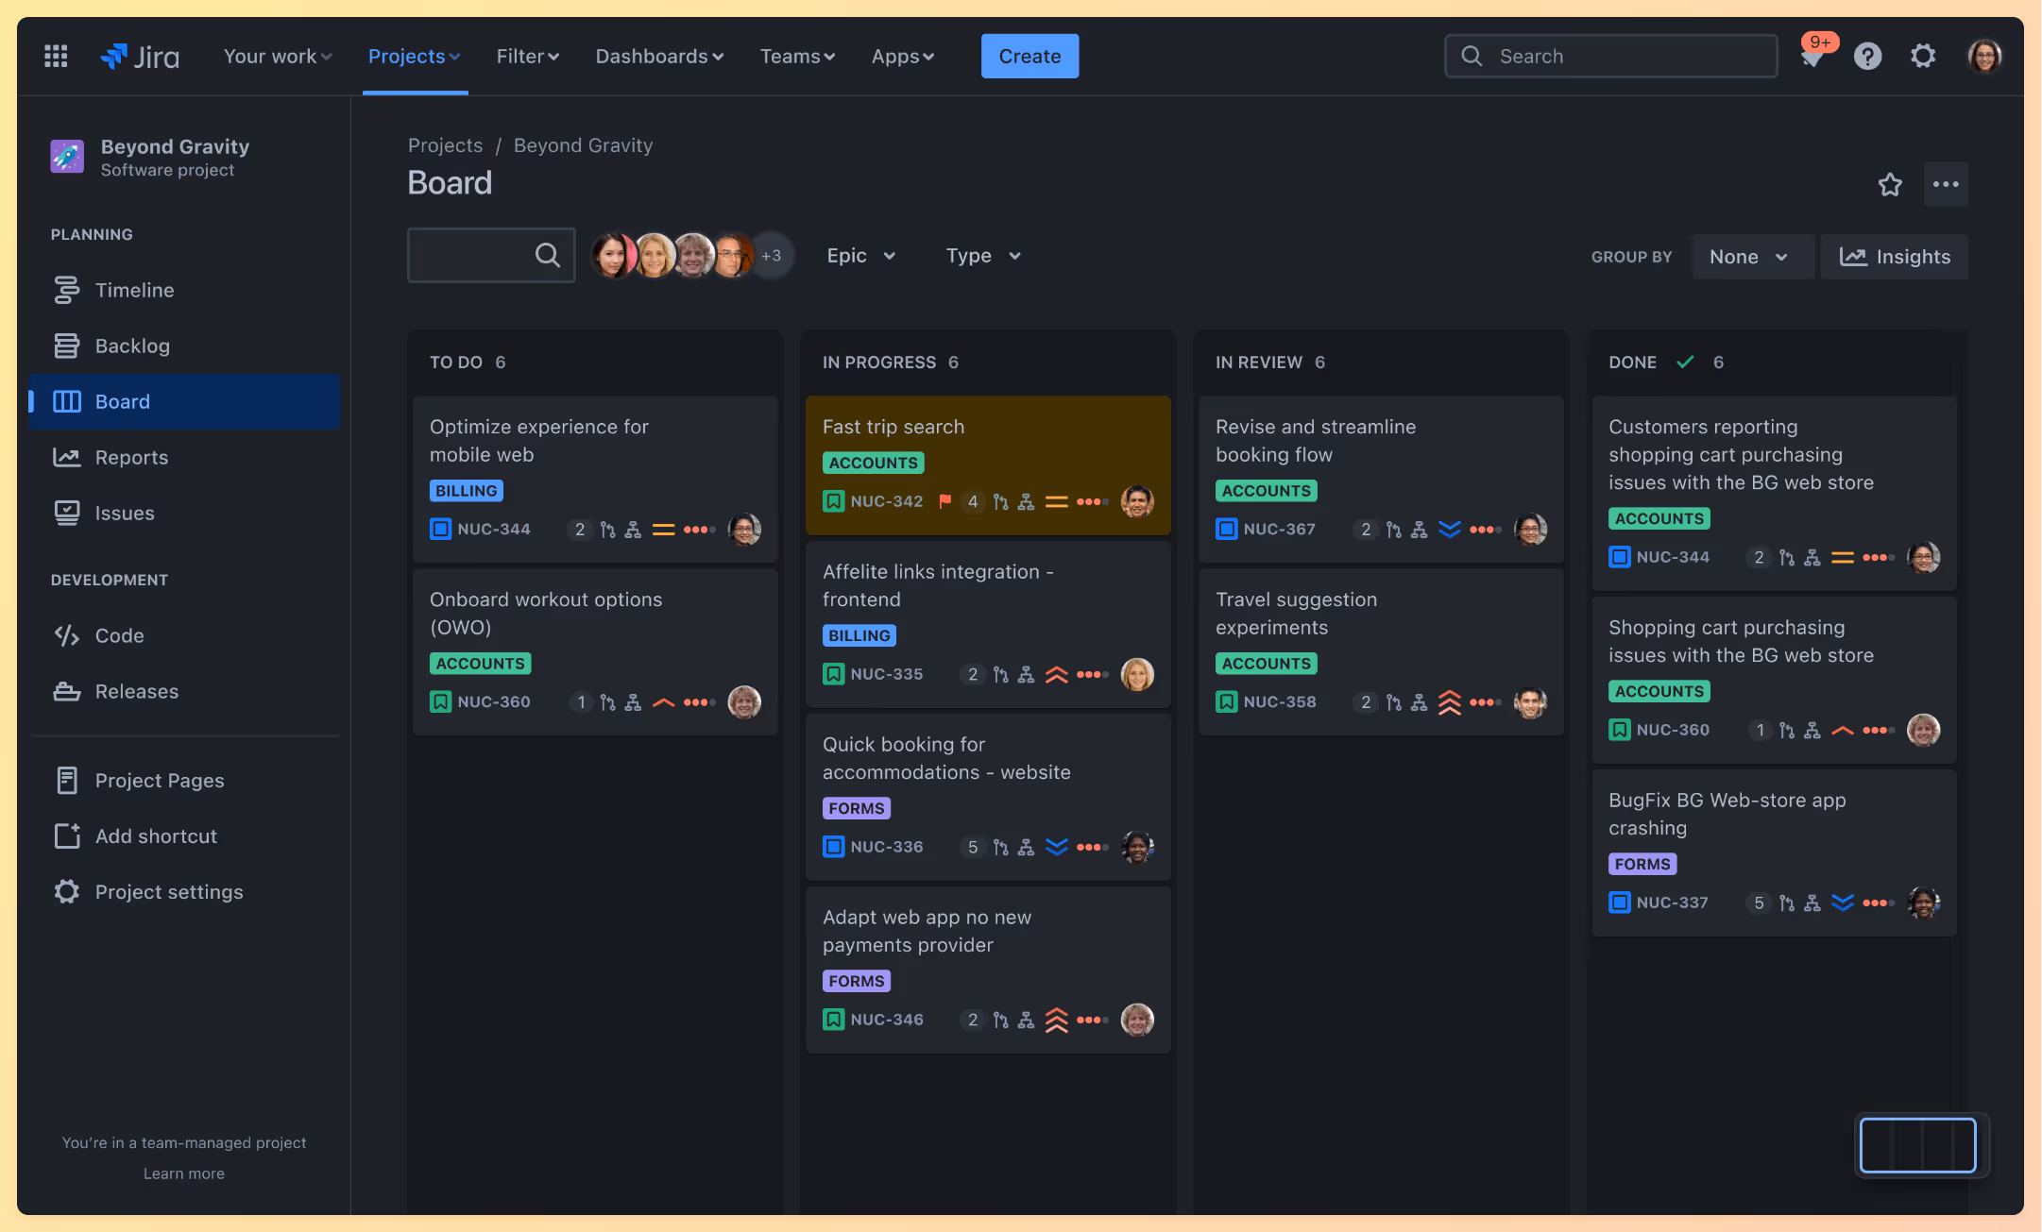Open the Insights panel button

[1895, 257]
